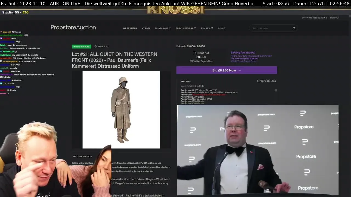Click the Sign Out link
This screenshot has width=351, height=197.
pyautogui.click(x=335, y=18)
